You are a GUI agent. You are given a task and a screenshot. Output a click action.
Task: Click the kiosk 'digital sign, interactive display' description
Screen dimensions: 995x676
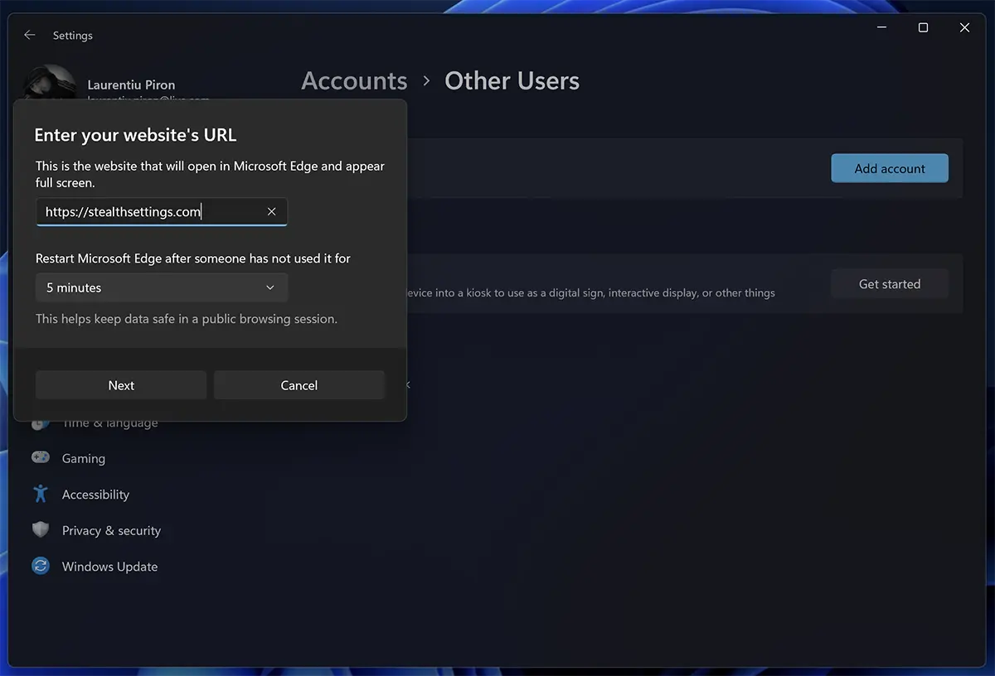pyautogui.click(x=590, y=292)
